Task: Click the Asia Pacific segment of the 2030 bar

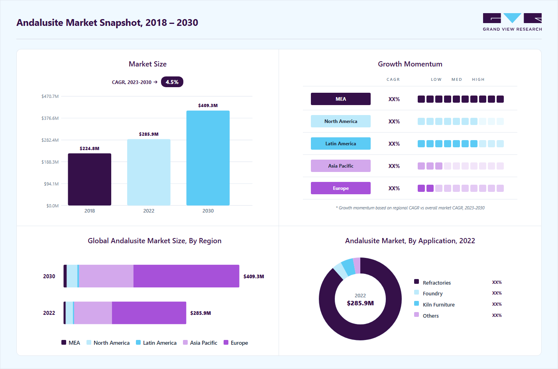Action: pyautogui.click(x=106, y=276)
